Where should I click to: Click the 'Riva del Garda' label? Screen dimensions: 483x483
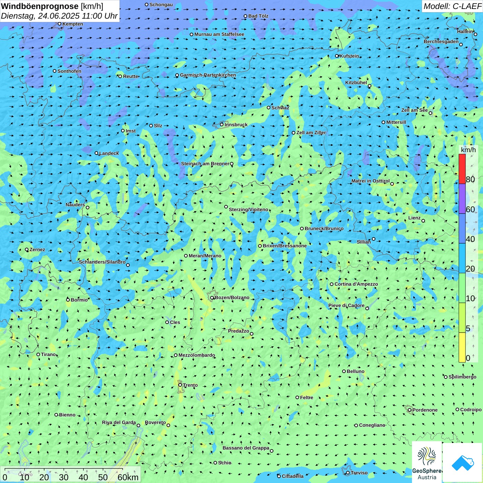(x=119, y=422)
